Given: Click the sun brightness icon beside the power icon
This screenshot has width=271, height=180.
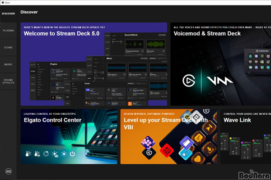Looking at the screenshot, I should click(64, 153).
